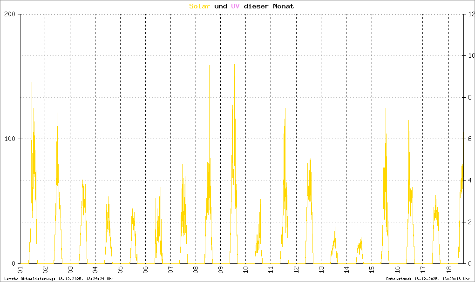
Task: Click the yellow "Solar" word in the title
Action: pos(200,6)
